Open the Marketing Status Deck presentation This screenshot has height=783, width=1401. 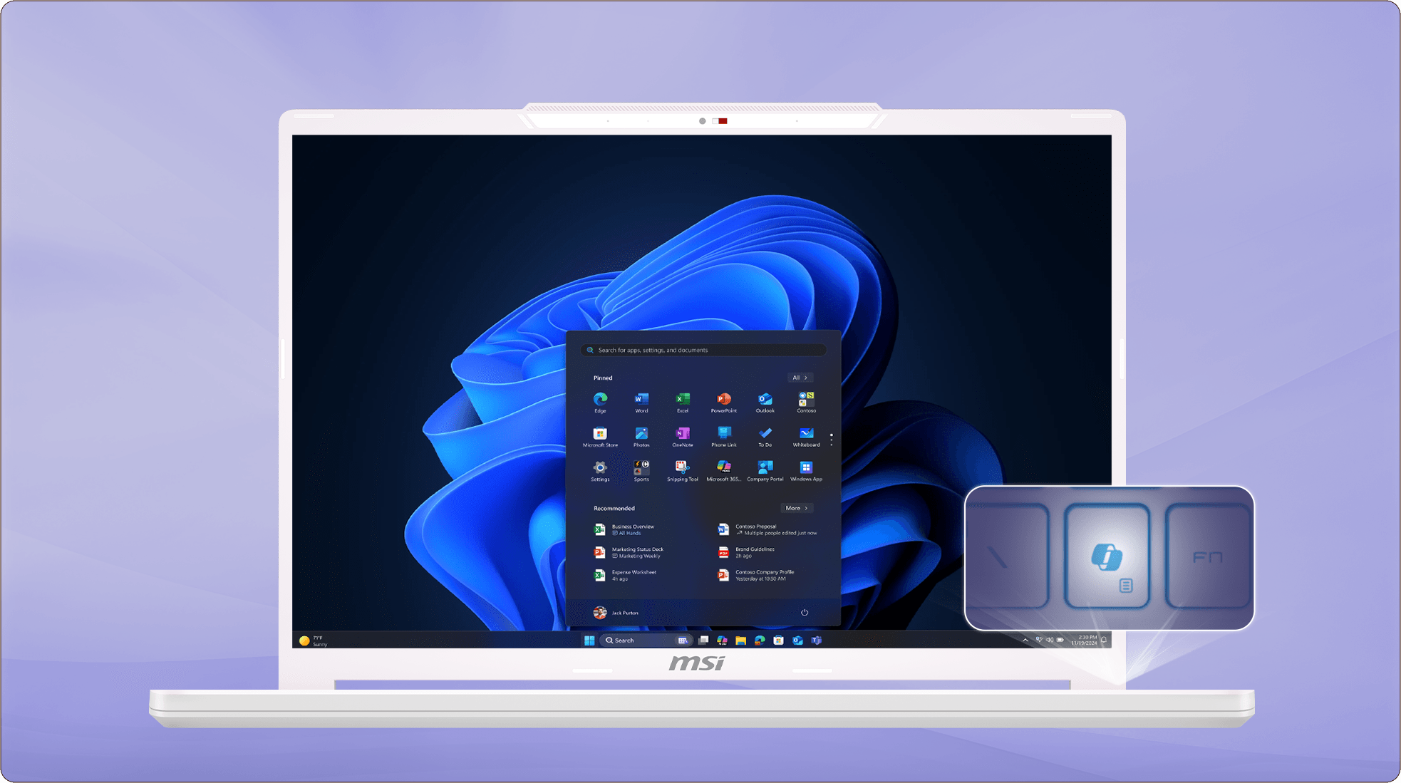[x=629, y=552]
